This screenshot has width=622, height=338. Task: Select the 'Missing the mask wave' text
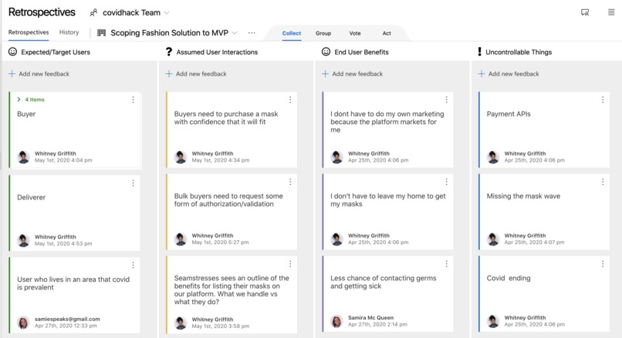click(x=524, y=196)
